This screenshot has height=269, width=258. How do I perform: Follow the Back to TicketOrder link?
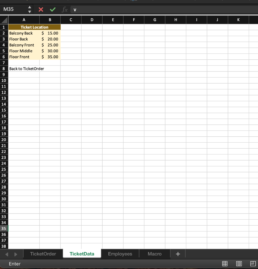pyautogui.click(x=26, y=69)
